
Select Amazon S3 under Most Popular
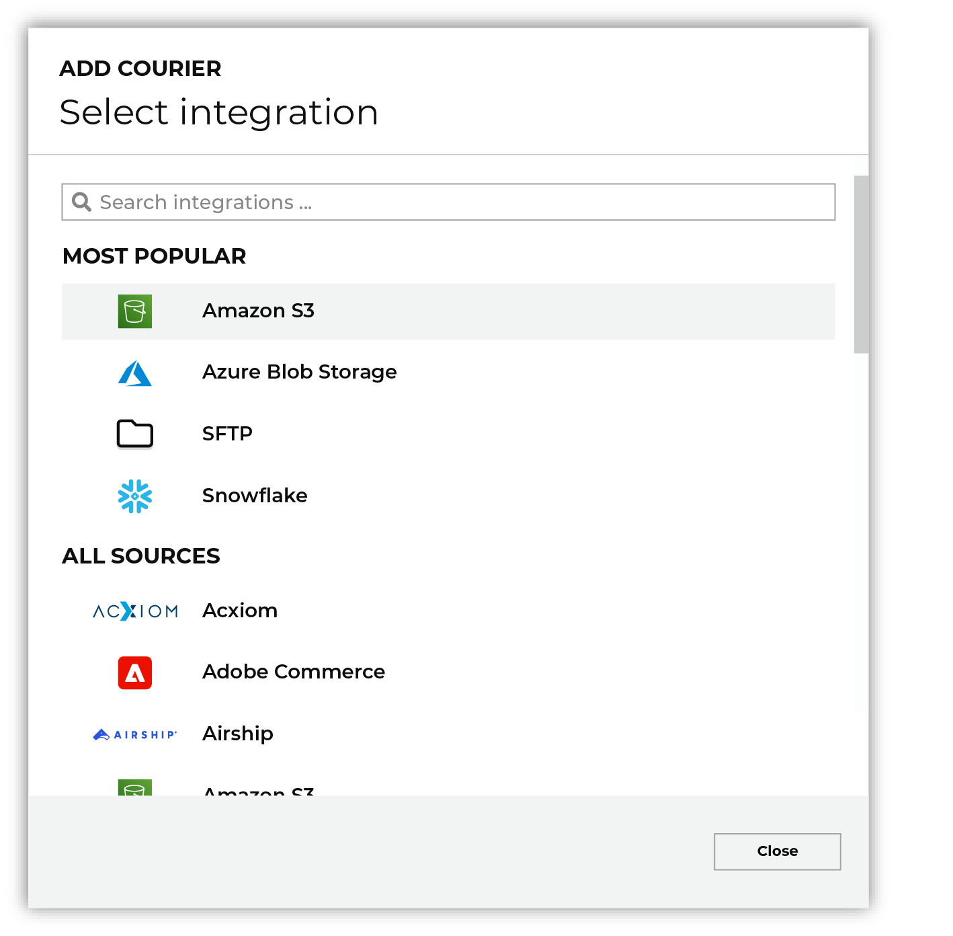pyautogui.click(x=448, y=311)
